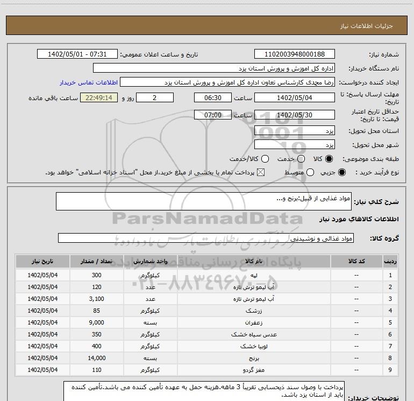Screen dimensions: 414x401
Task: Click the زعفران item name
Action: pyautogui.click(x=254, y=322)
